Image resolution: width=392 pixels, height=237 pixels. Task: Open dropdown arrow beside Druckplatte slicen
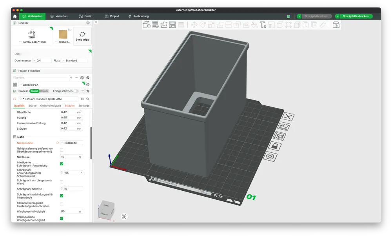point(299,16)
